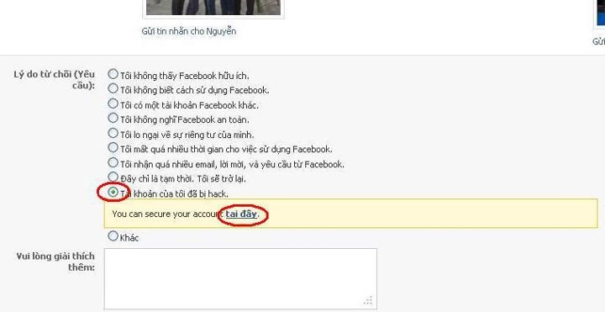Viewport: 605px width, 312px height.
Task: Click the 'Lý do từ chối (Yêu cầu):' label
Action: click(55, 80)
